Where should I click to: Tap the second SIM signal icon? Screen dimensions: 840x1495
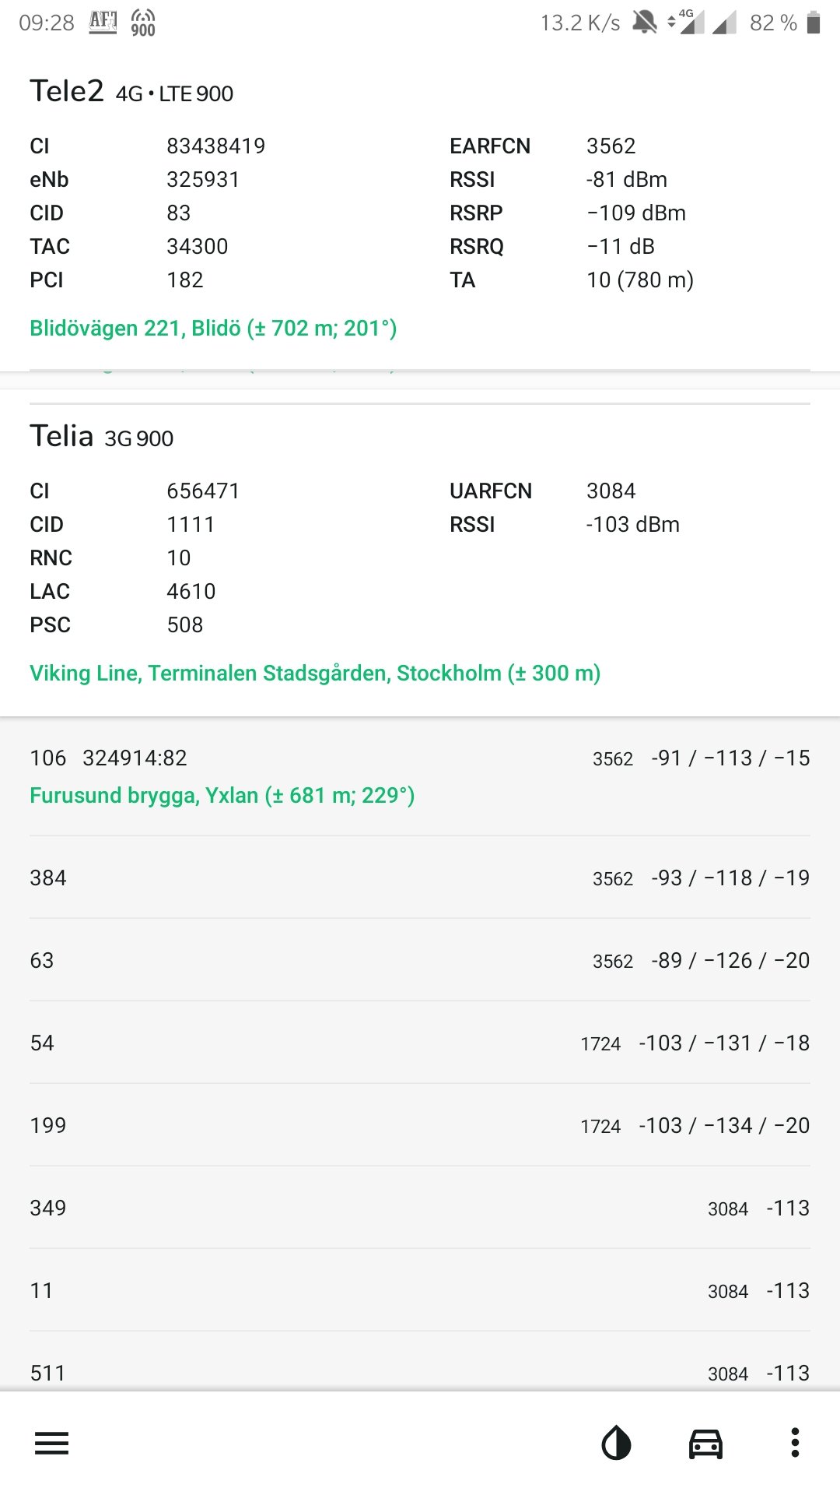pyautogui.click(x=725, y=23)
